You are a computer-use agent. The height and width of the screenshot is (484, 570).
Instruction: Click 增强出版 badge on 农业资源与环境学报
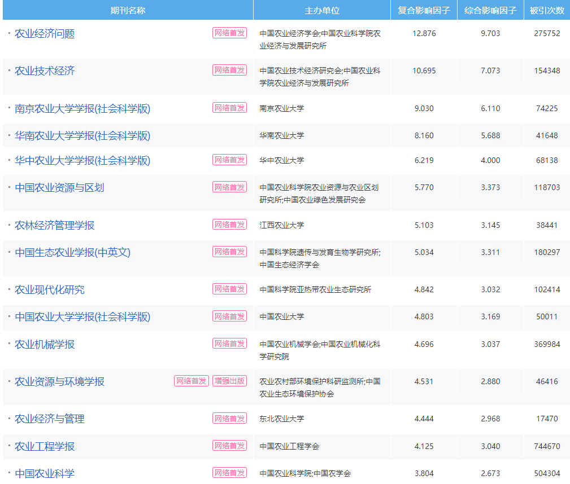(229, 381)
